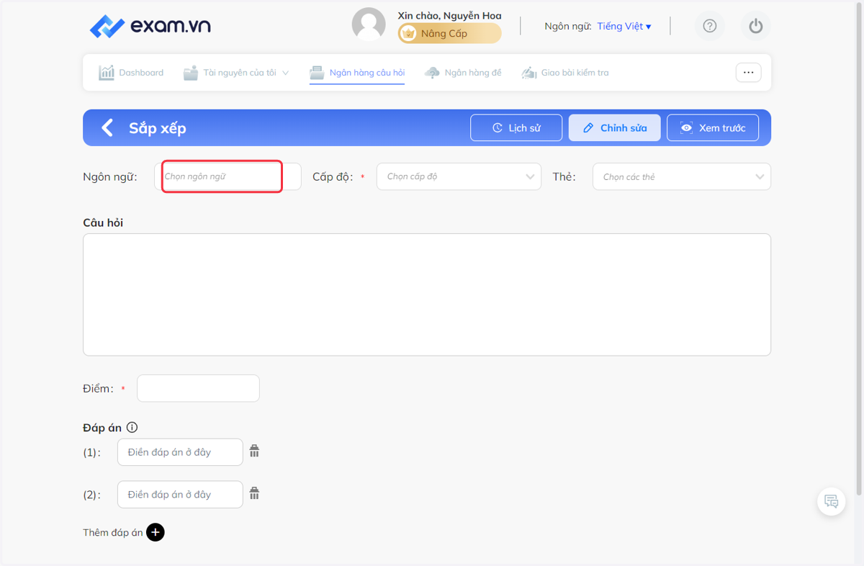The height and width of the screenshot is (566, 864).
Task: Click the Ngân hàng đề cloud icon
Action: 432,73
